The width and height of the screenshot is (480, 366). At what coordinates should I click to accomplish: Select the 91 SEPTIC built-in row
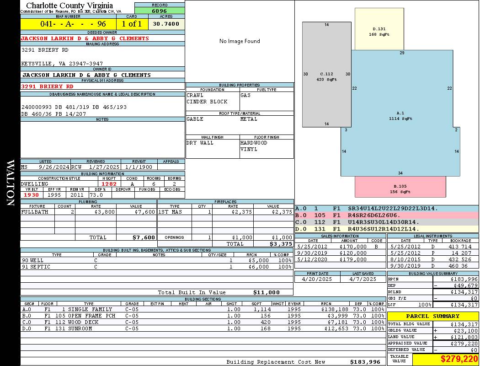(157, 267)
